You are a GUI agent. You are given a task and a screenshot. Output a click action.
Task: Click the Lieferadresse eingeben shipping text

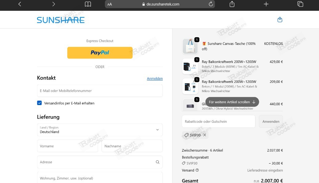[x=265, y=170]
